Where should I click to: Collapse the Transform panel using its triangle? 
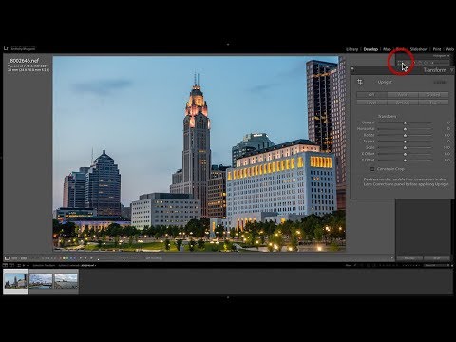tap(452, 70)
